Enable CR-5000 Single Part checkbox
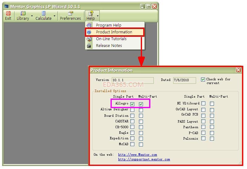Viewport: 247px width, 169px height. coord(132,127)
